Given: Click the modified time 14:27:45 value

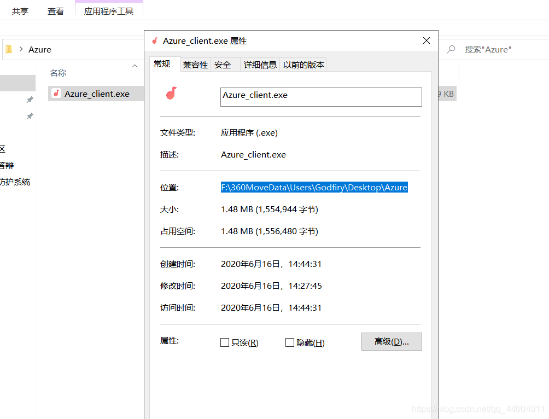Looking at the screenshot, I should [271, 286].
